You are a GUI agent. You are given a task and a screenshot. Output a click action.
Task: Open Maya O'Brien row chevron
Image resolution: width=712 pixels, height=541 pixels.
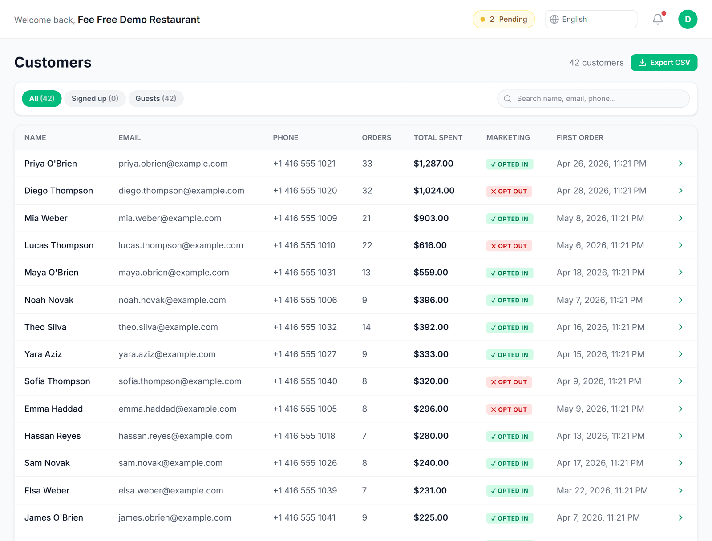[680, 273]
